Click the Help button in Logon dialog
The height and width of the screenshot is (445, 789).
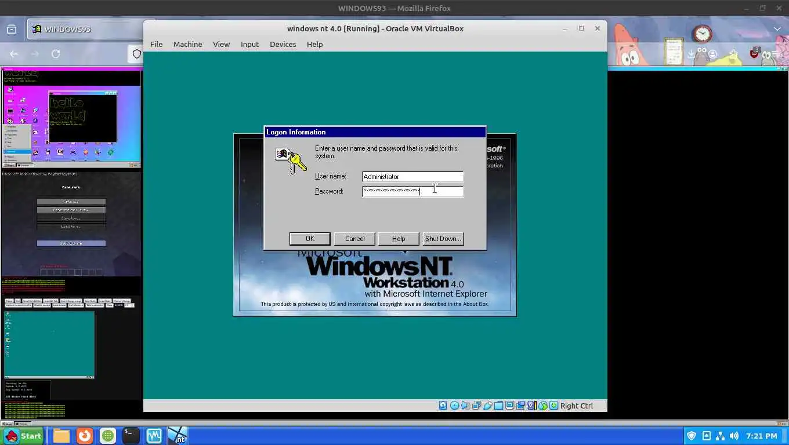(x=399, y=239)
